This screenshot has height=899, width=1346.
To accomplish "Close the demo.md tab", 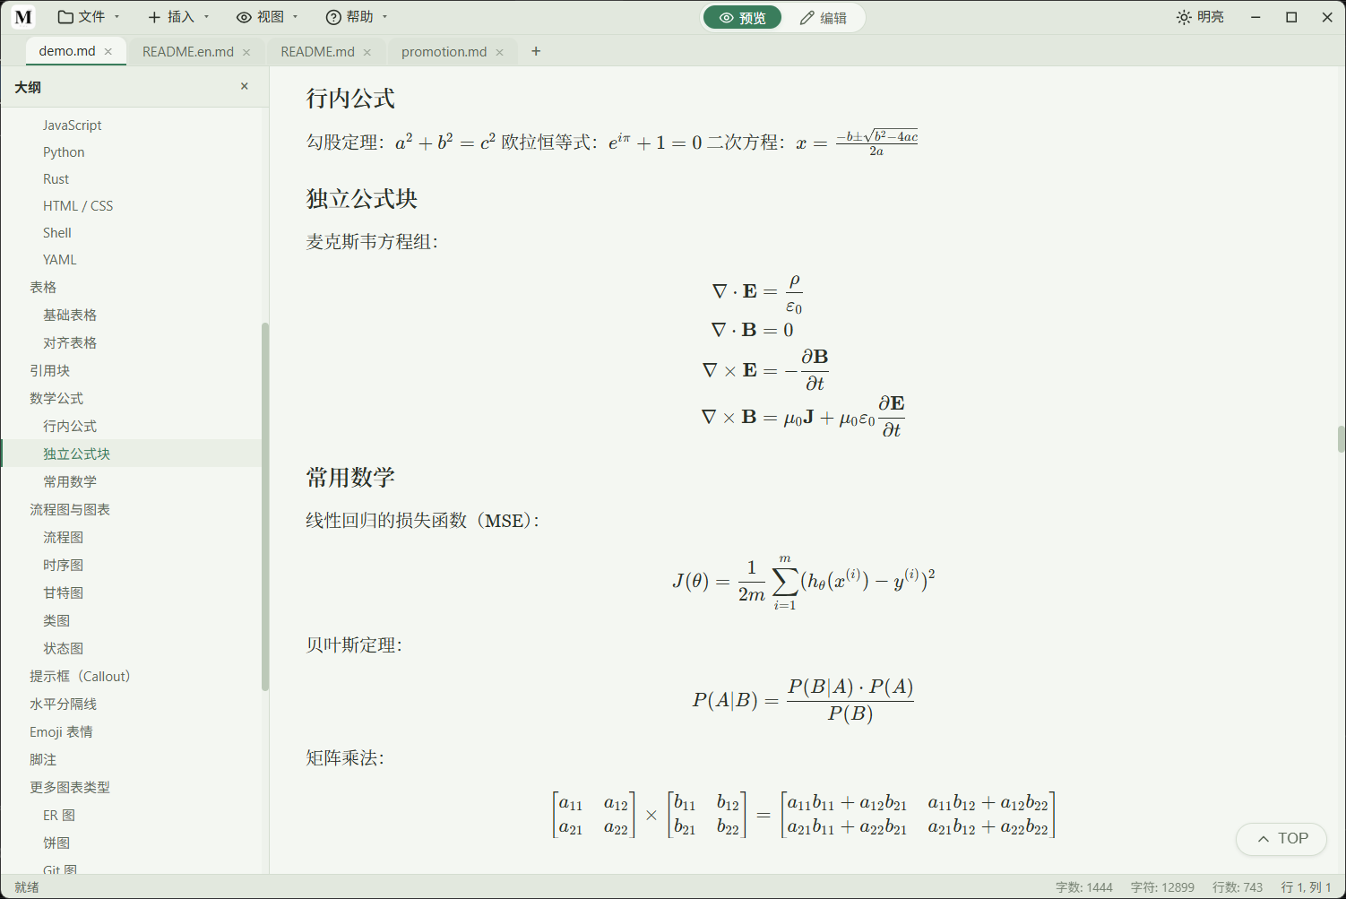I will click(108, 51).
